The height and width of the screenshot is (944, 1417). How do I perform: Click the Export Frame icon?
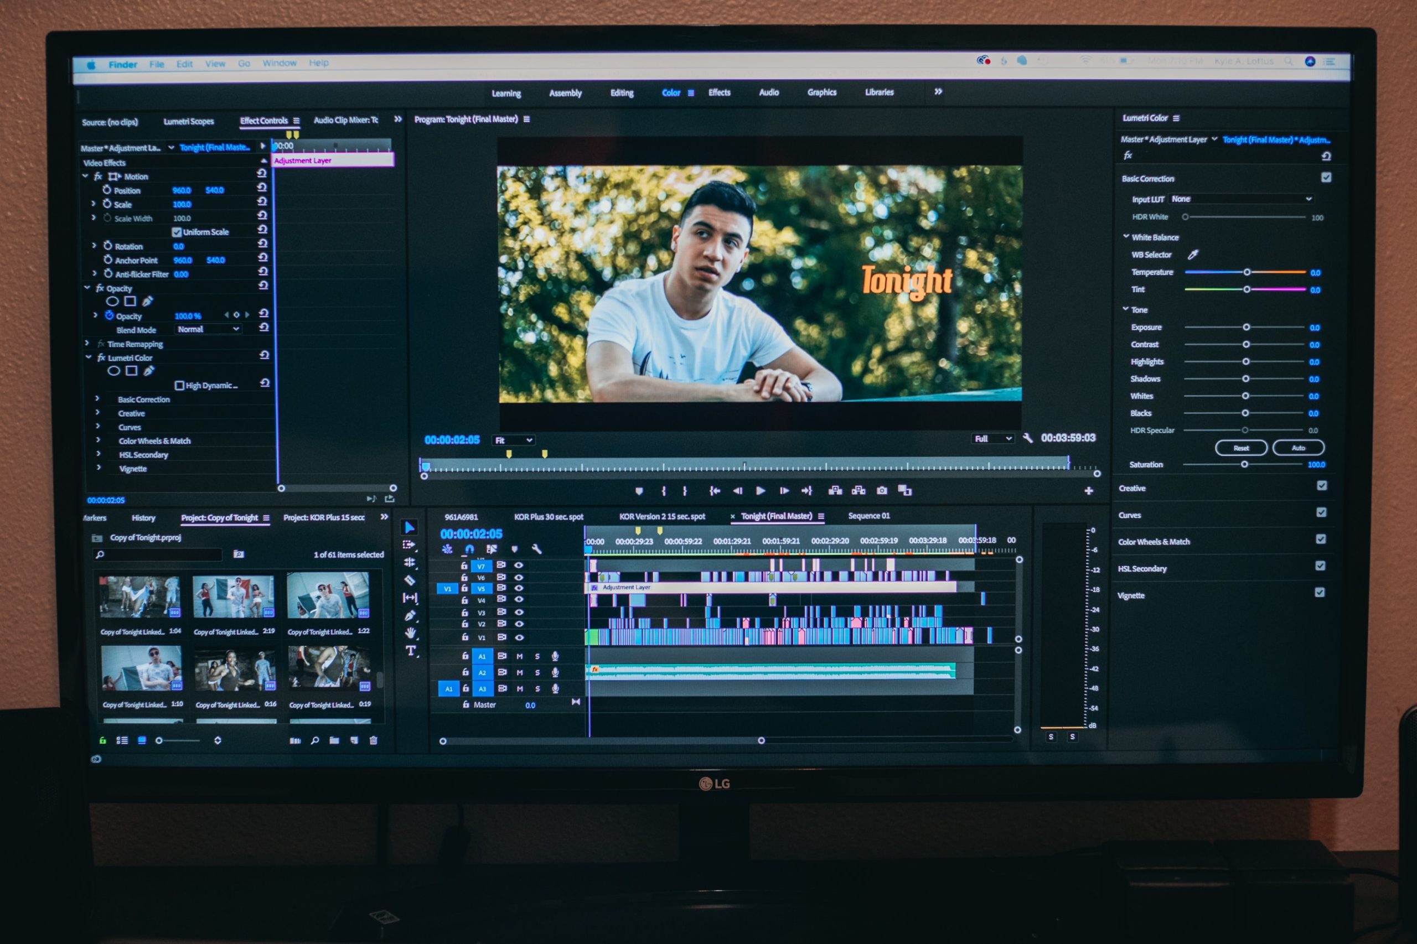click(883, 493)
